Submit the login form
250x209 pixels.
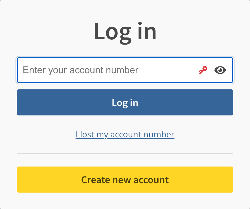click(x=125, y=102)
